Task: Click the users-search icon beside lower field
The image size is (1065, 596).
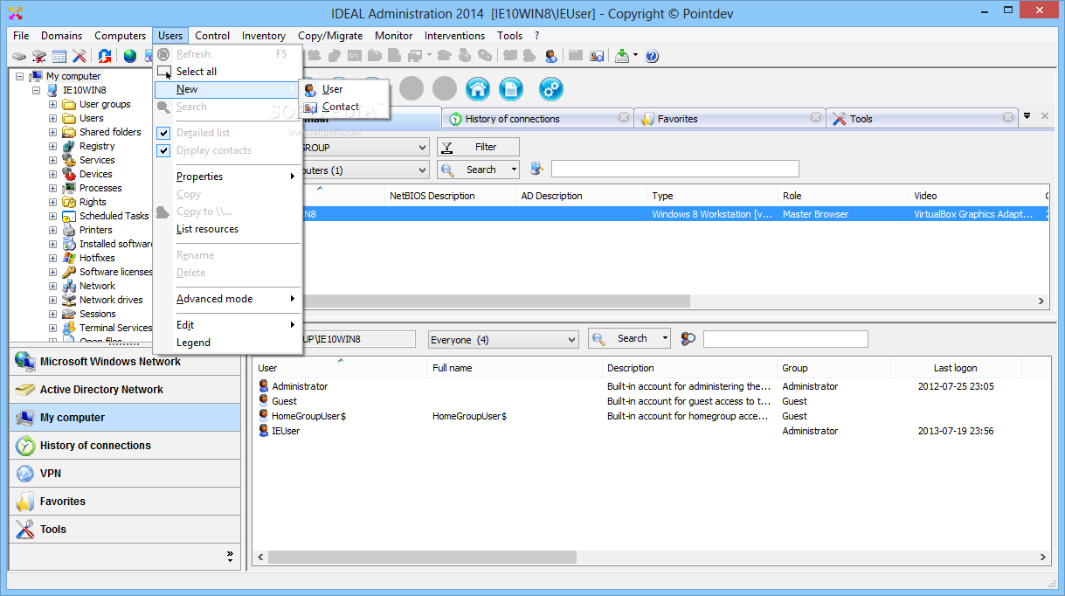Action: coord(688,338)
